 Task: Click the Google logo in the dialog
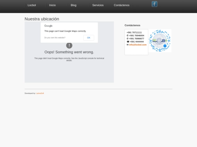[48, 26]
